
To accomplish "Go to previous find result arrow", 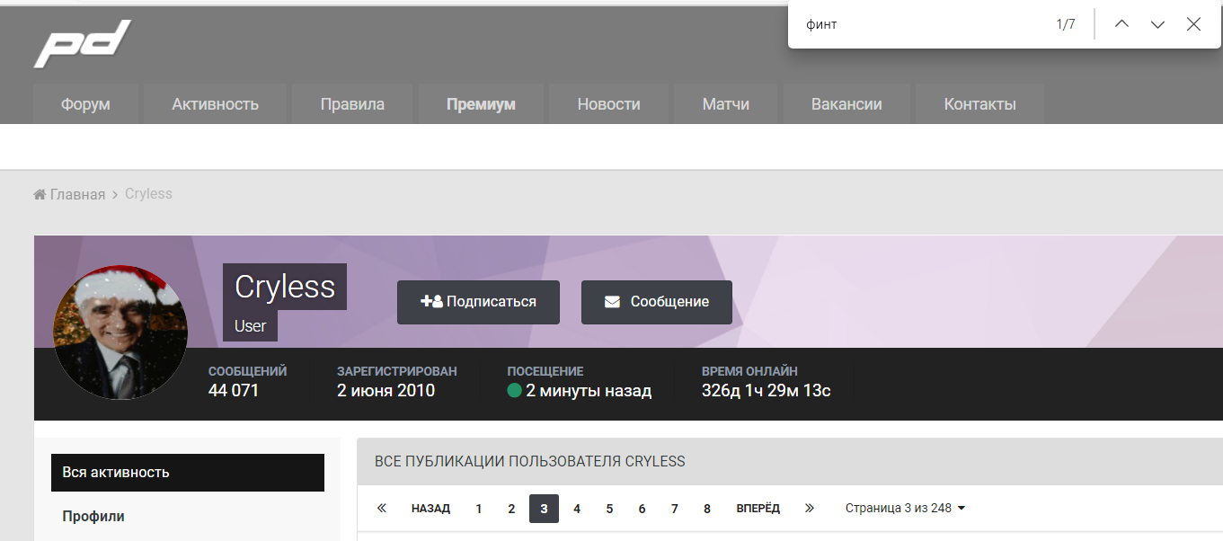I will pos(1121,24).
